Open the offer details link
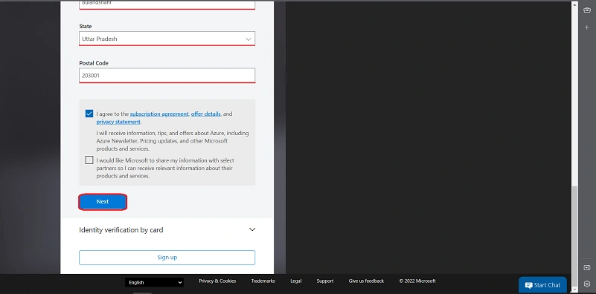This screenshot has width=596, height=294. 205,114
